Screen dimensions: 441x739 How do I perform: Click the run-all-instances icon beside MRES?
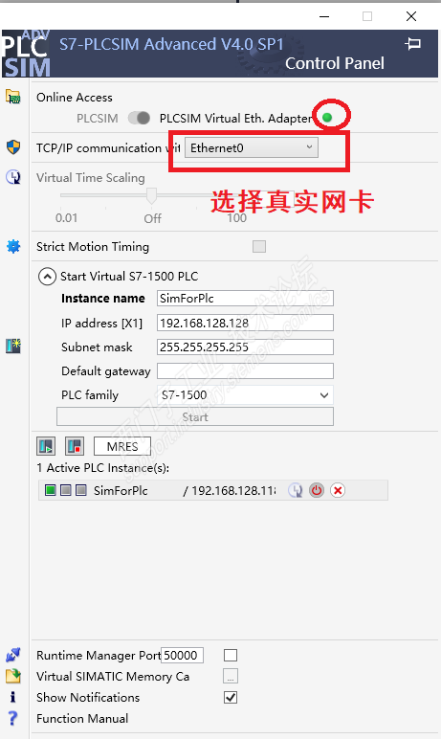click(x=46, y=446)
